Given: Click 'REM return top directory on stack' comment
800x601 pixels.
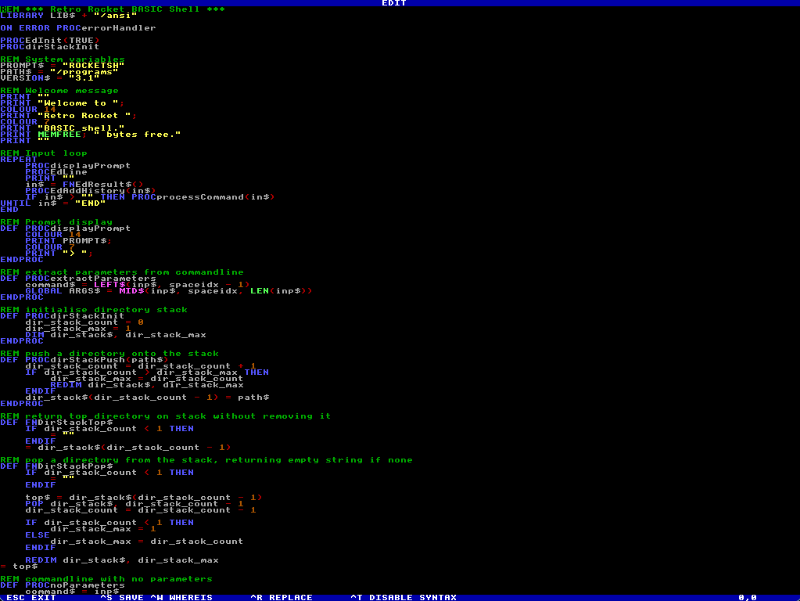Looking at the screenshot, I should point(166,416).
